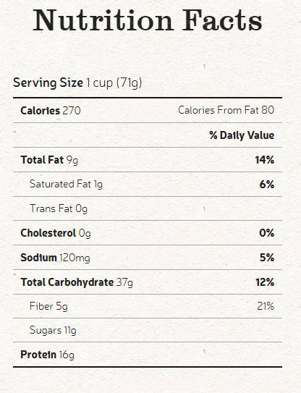Click the 6% Saturated Fat value

(x=267, y=185)
